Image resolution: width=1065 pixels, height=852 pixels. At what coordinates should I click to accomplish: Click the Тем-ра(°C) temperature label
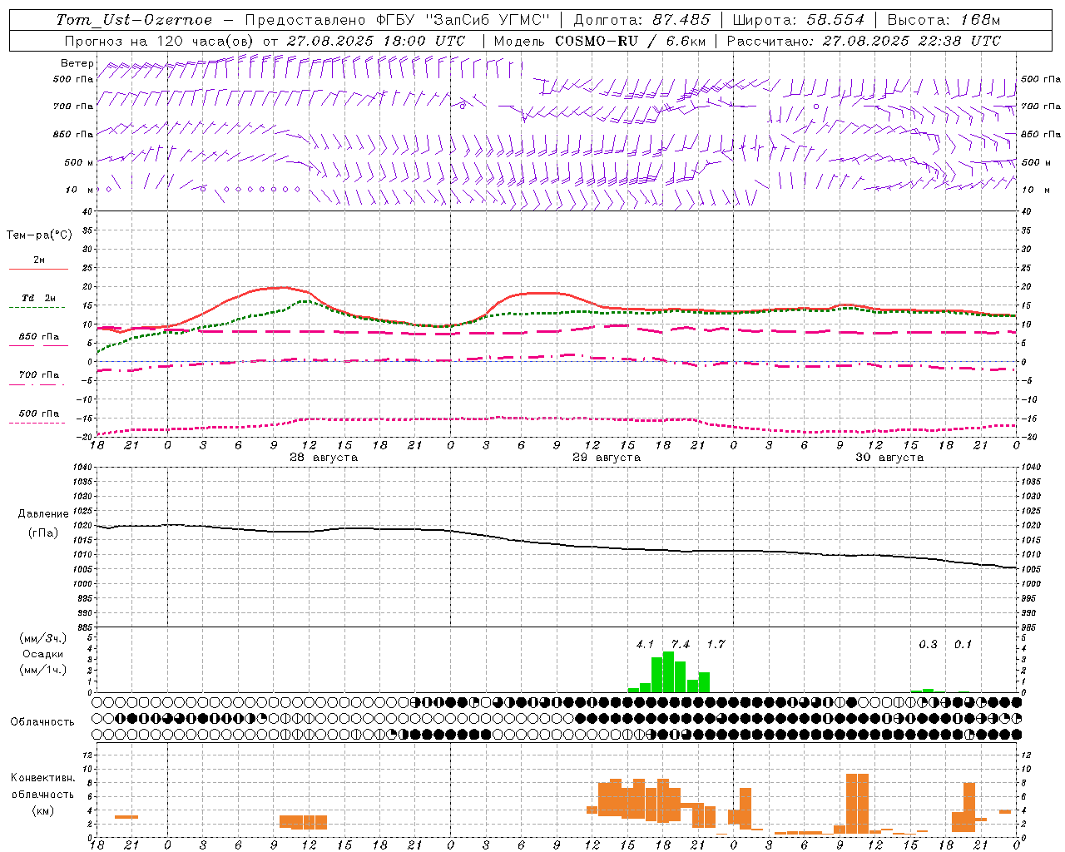point(39,235)
